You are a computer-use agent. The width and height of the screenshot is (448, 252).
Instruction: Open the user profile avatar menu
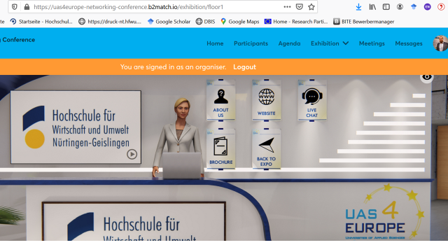pos(440,43)
